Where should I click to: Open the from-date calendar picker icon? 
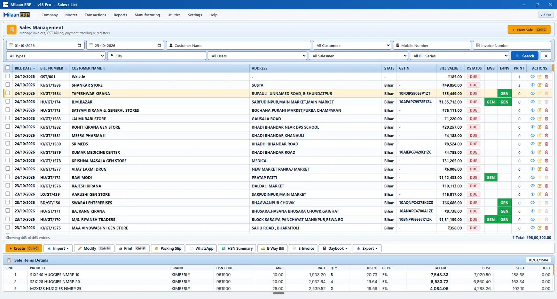(x=79, y=46)
